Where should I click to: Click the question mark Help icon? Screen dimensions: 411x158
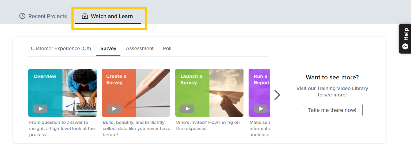click(405, 46)
